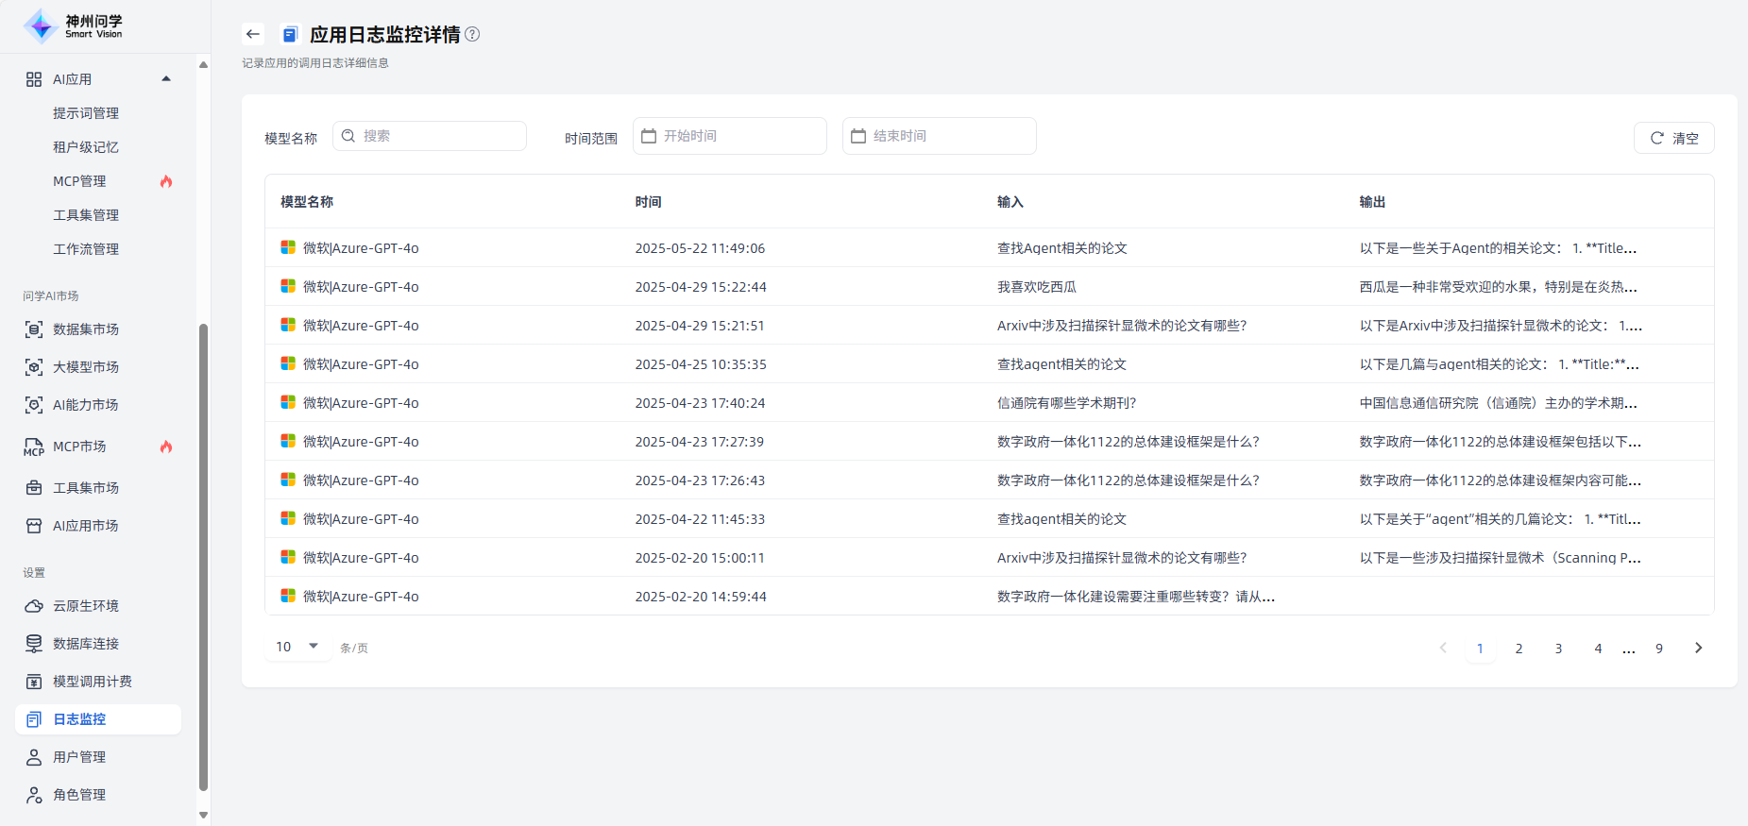Select 工作流管理 menu item
This screenshot has width=1748, height=826.
point(86,249)
